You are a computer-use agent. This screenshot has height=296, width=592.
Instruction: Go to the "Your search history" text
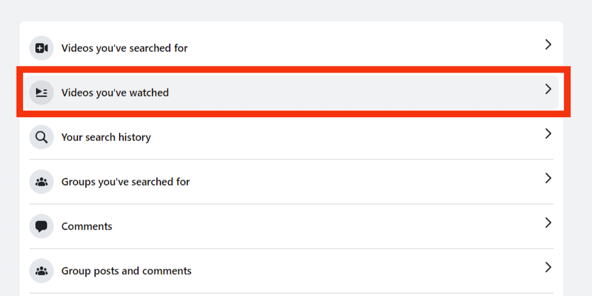(106, 137)
